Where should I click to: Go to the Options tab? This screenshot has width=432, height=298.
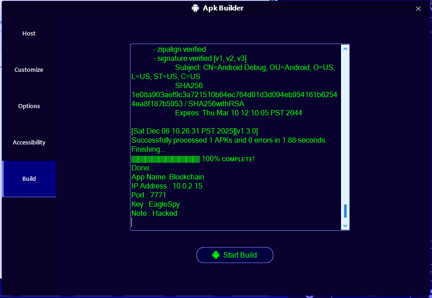pos(29,106)
